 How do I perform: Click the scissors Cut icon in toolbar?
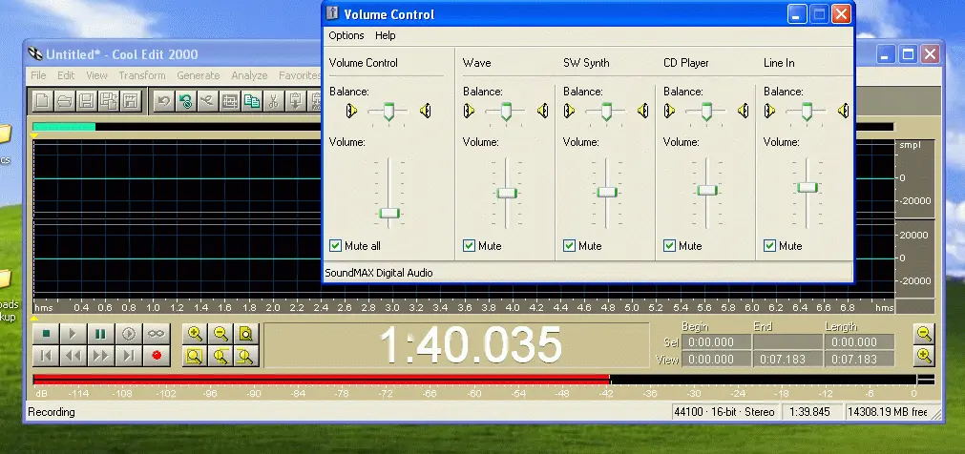tap(273, 101)
